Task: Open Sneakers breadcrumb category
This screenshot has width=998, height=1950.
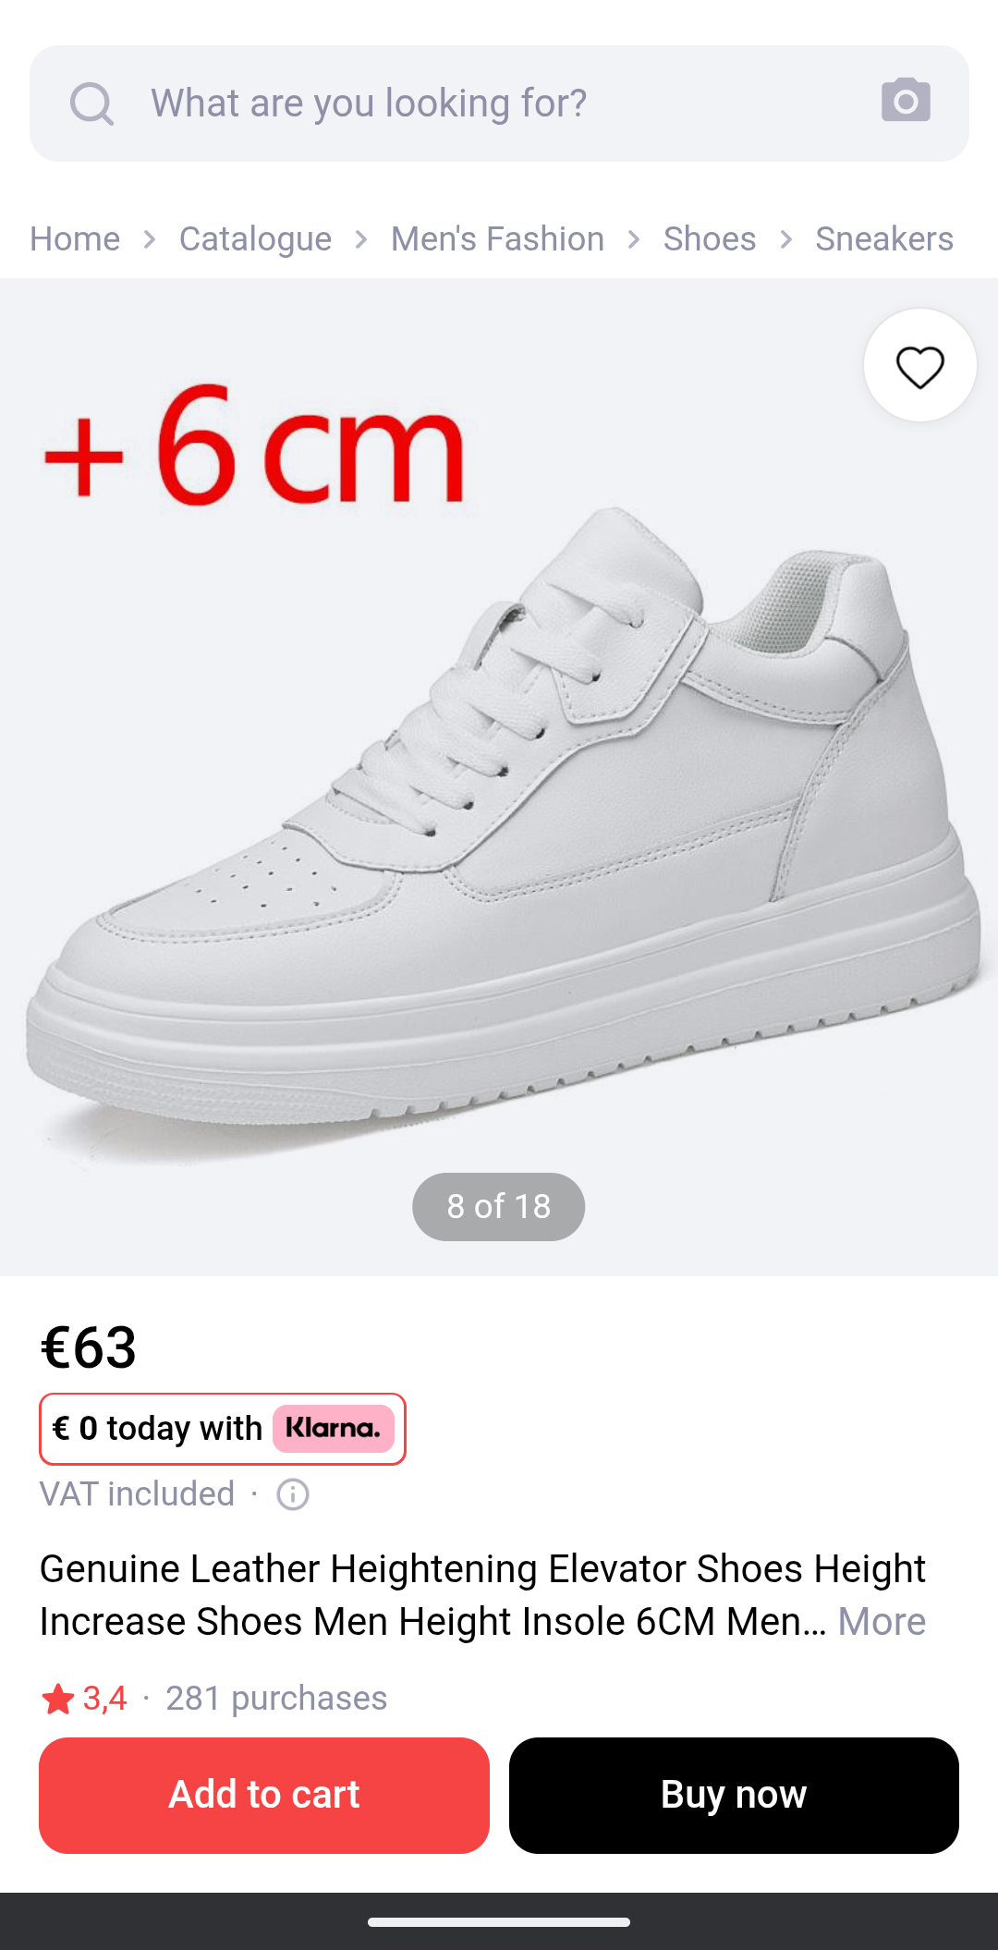Action: [x=884, y=239]
